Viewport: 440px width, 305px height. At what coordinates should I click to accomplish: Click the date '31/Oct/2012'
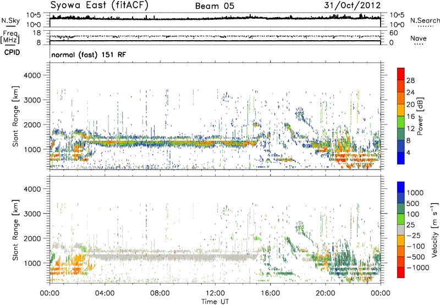pos(353,6)
